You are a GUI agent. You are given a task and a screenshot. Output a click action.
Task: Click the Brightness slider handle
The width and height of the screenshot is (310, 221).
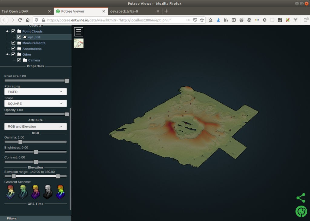point(36,152)
